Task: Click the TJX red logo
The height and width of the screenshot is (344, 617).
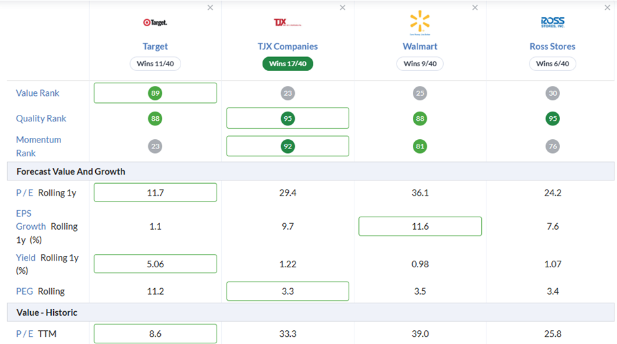Action: (x=287, y=22)
